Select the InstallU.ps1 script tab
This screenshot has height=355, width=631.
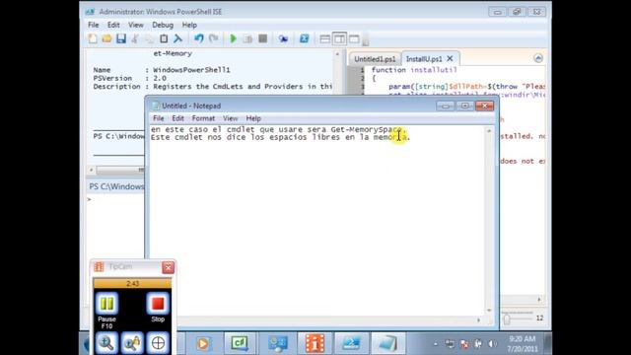click(x=424, y=59)
